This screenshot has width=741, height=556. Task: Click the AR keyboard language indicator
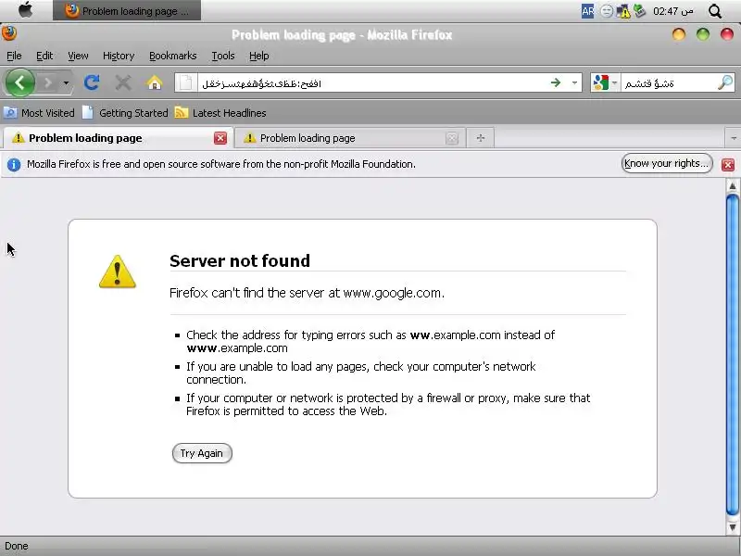[x=587, y=11]
